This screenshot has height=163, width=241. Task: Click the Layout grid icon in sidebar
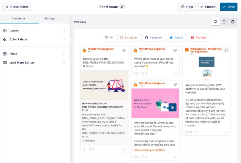5,30
